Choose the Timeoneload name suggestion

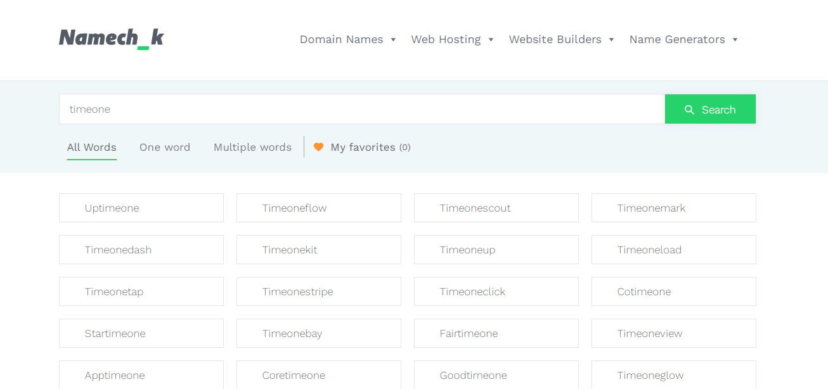tap(673, 250)
